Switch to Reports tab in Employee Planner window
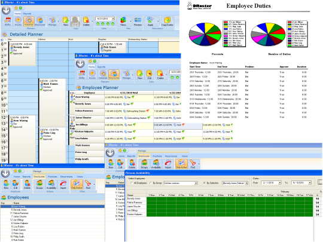Image resolution: width=323 pixels, height=242 pixels. tap(101, 67)
